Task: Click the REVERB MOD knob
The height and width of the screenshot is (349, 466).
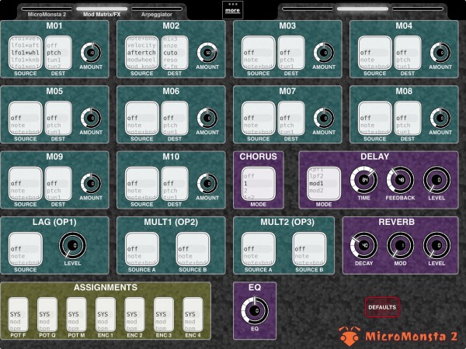Action: coord(400,245)
